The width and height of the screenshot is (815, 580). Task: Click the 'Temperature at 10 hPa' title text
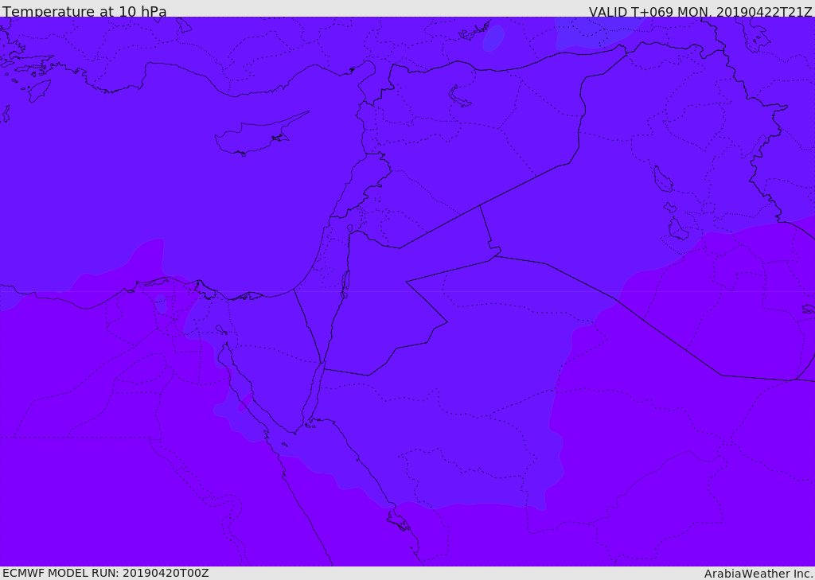point(84,11)
